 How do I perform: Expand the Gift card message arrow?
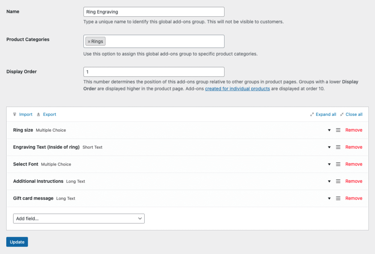pos(329,198)
